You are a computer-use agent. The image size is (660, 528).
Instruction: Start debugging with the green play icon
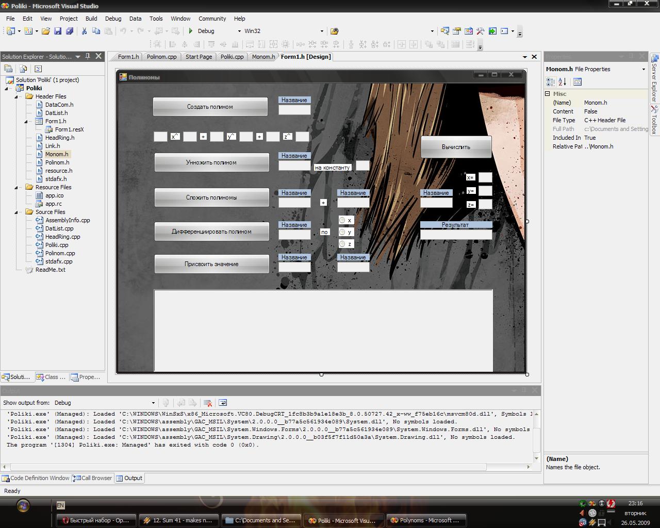(191, 31)
